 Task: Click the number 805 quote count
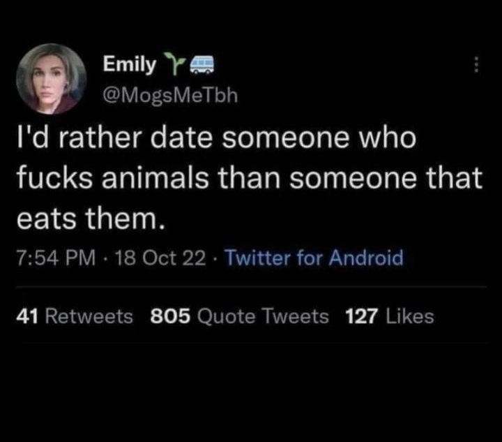(171, 316)
